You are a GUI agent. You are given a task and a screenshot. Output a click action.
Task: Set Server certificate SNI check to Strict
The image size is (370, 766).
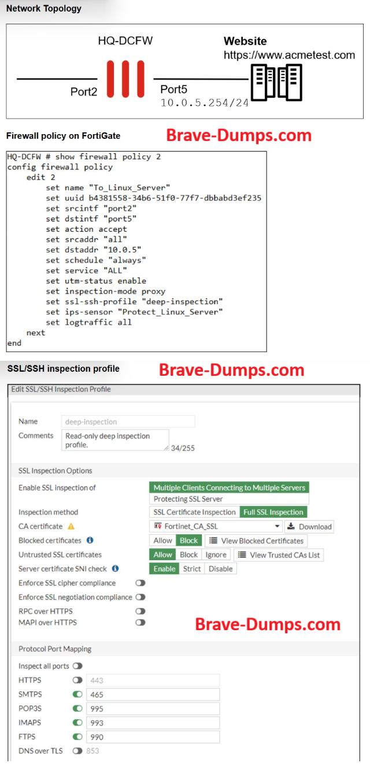(192, 569)
